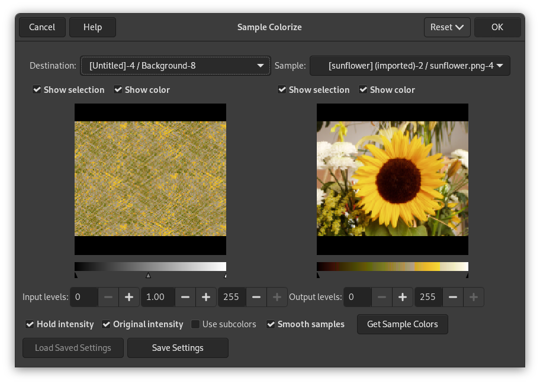Disable Smooth samples
The width and height of the screenshot is (540, 384).
click(271, 324)
